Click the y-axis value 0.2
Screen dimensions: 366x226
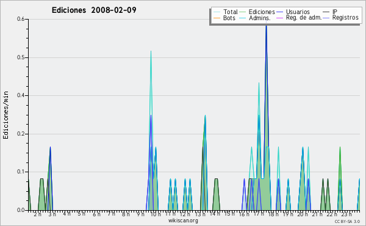tap(21, 134)
